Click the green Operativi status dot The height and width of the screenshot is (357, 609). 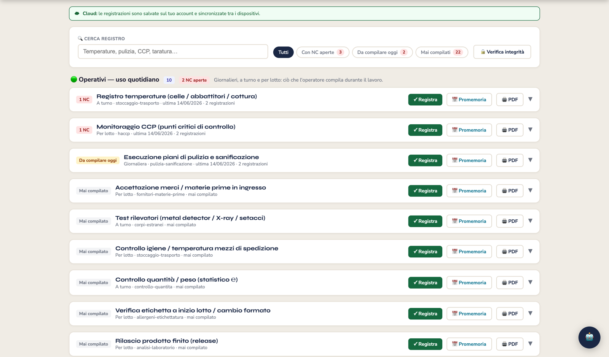click(74, 79)
